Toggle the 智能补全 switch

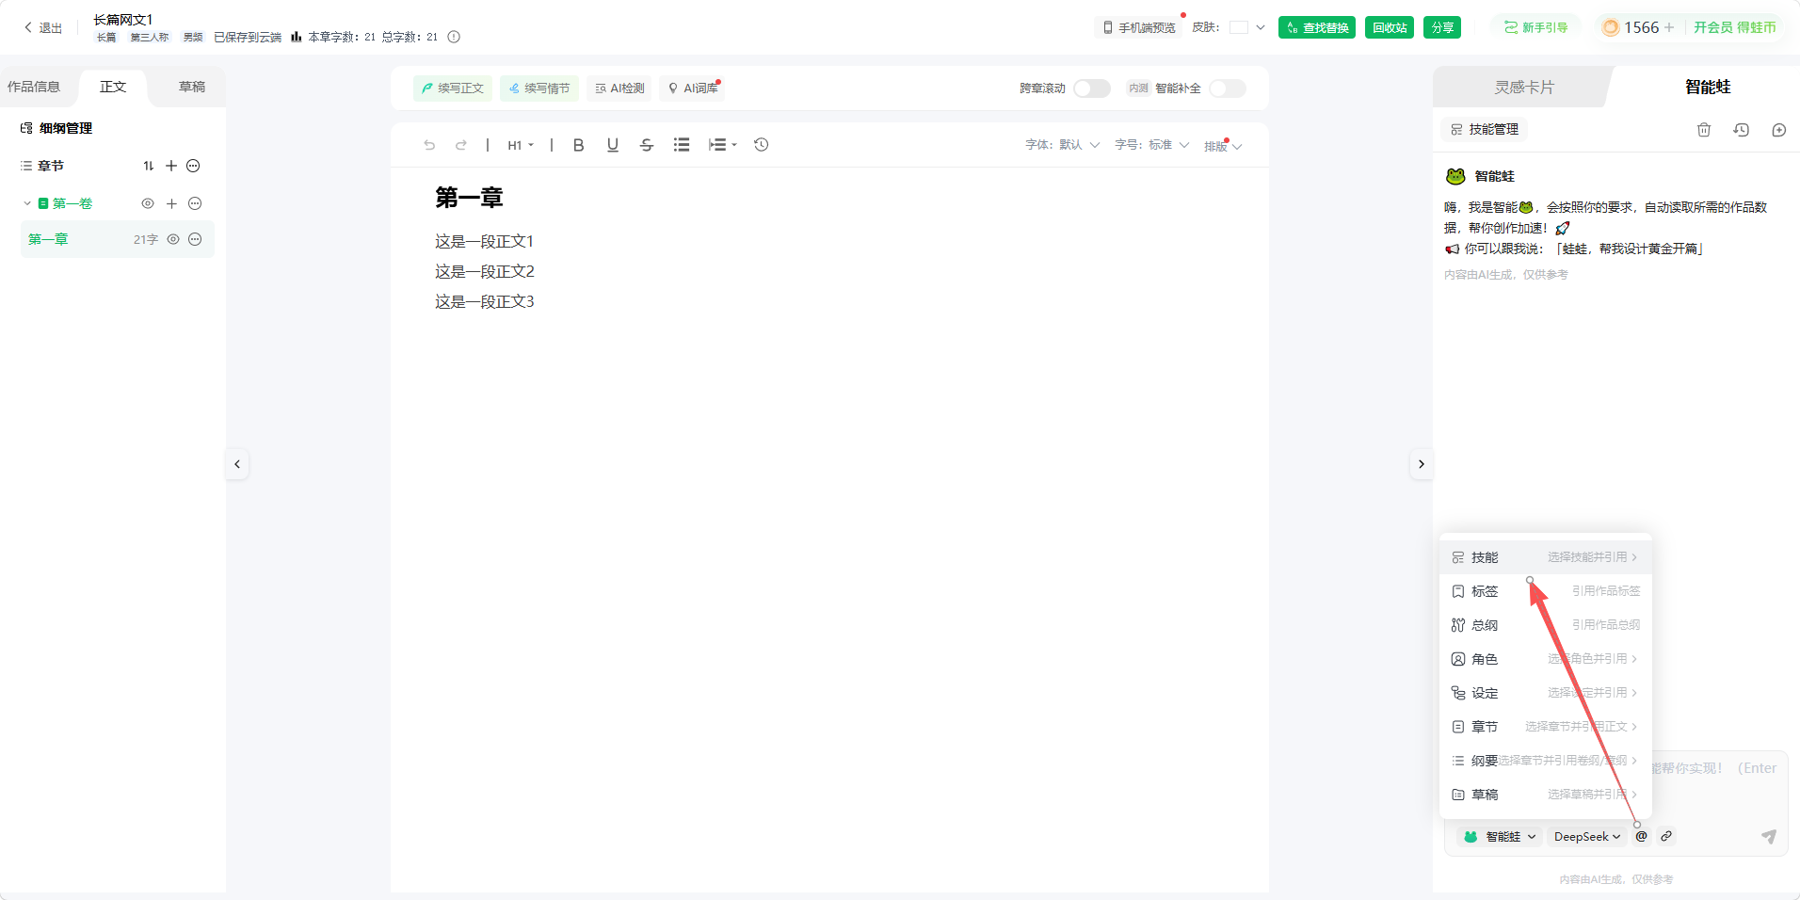[x=1228, y=88]
